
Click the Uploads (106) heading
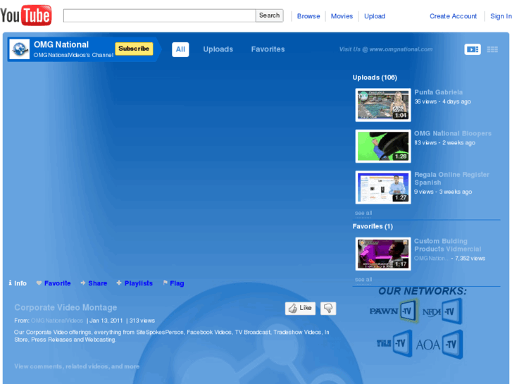tap(375, 78)
